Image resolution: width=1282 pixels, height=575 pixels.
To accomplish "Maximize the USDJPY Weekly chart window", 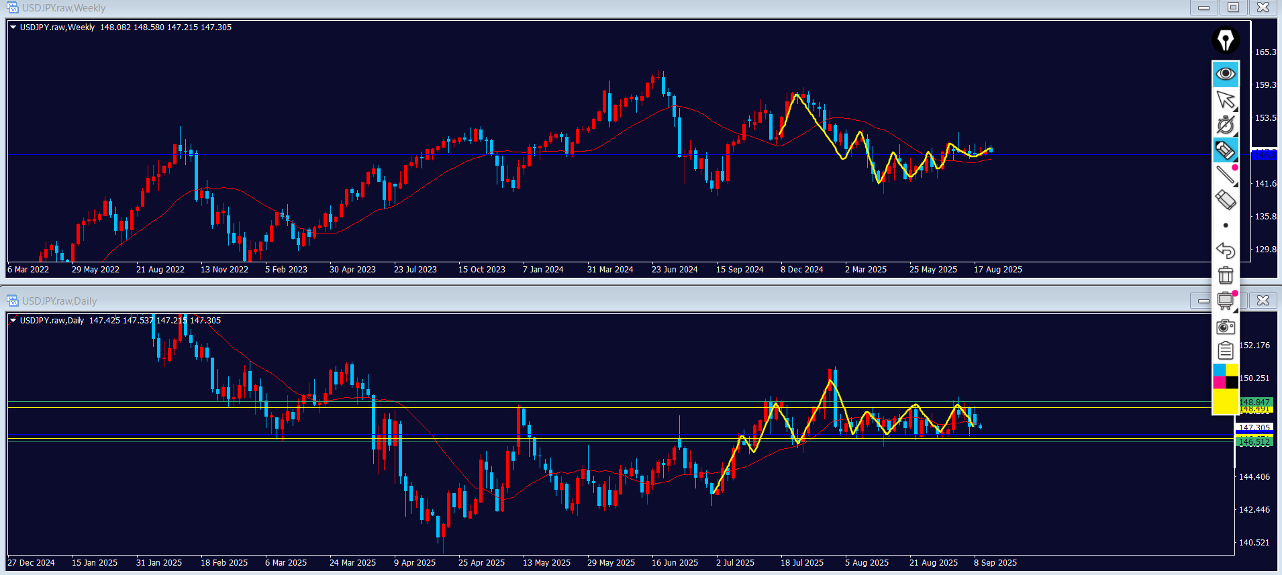I will point(1233,7).
